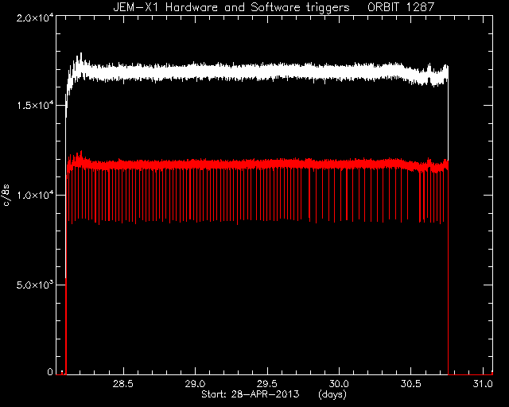Click the 1.5×10⁴ y-axis tick label
Viewport: 509px width, 407px height.
35,106
